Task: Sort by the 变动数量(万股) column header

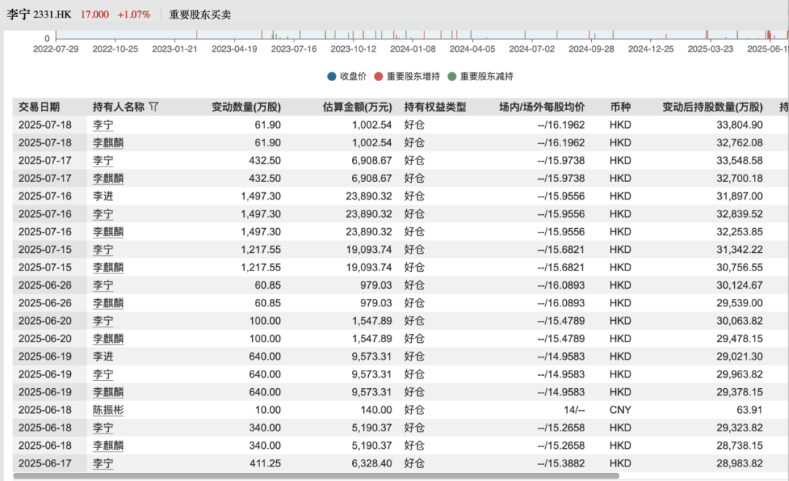Action: coord(245,107)
